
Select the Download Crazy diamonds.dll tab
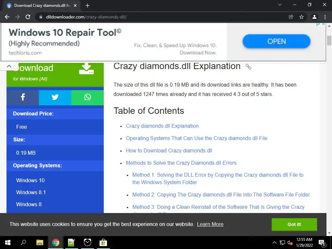pos(41,6)
